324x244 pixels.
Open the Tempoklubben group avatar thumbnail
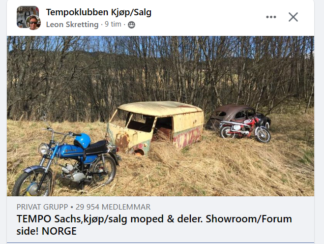click(x=28, y=17)
